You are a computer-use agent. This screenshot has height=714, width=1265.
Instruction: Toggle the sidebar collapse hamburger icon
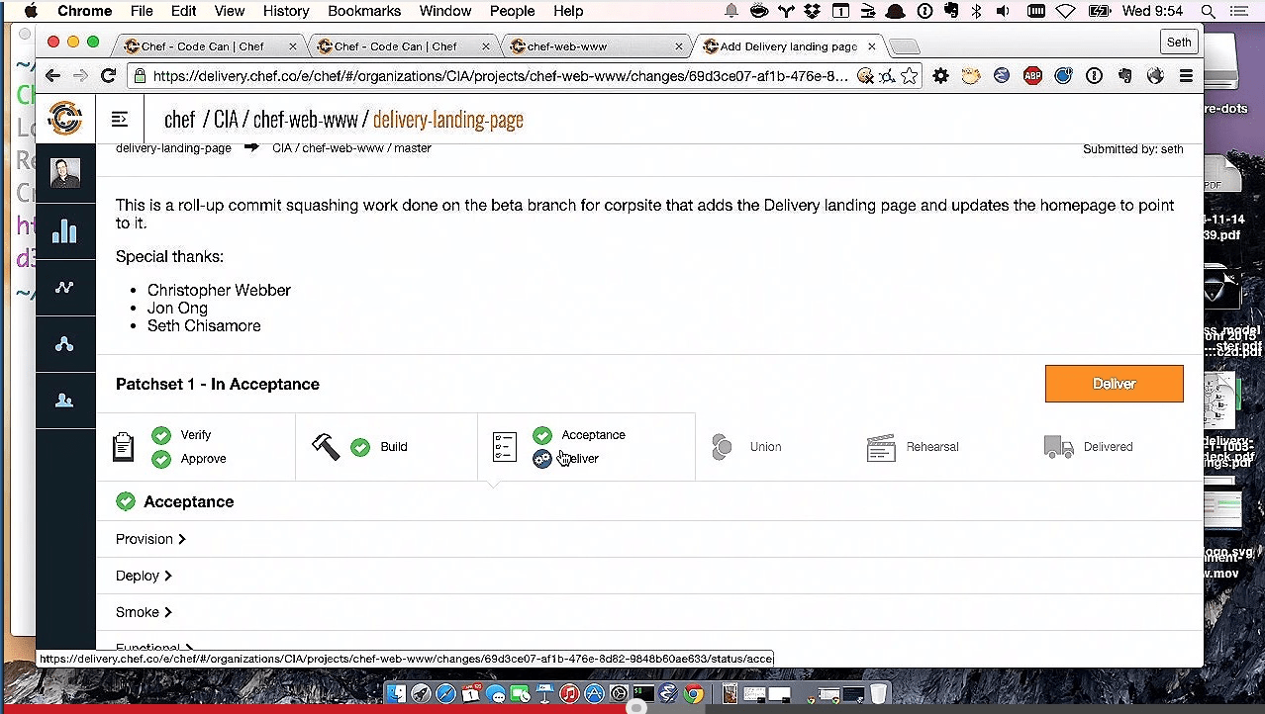(x=120, y=120)
